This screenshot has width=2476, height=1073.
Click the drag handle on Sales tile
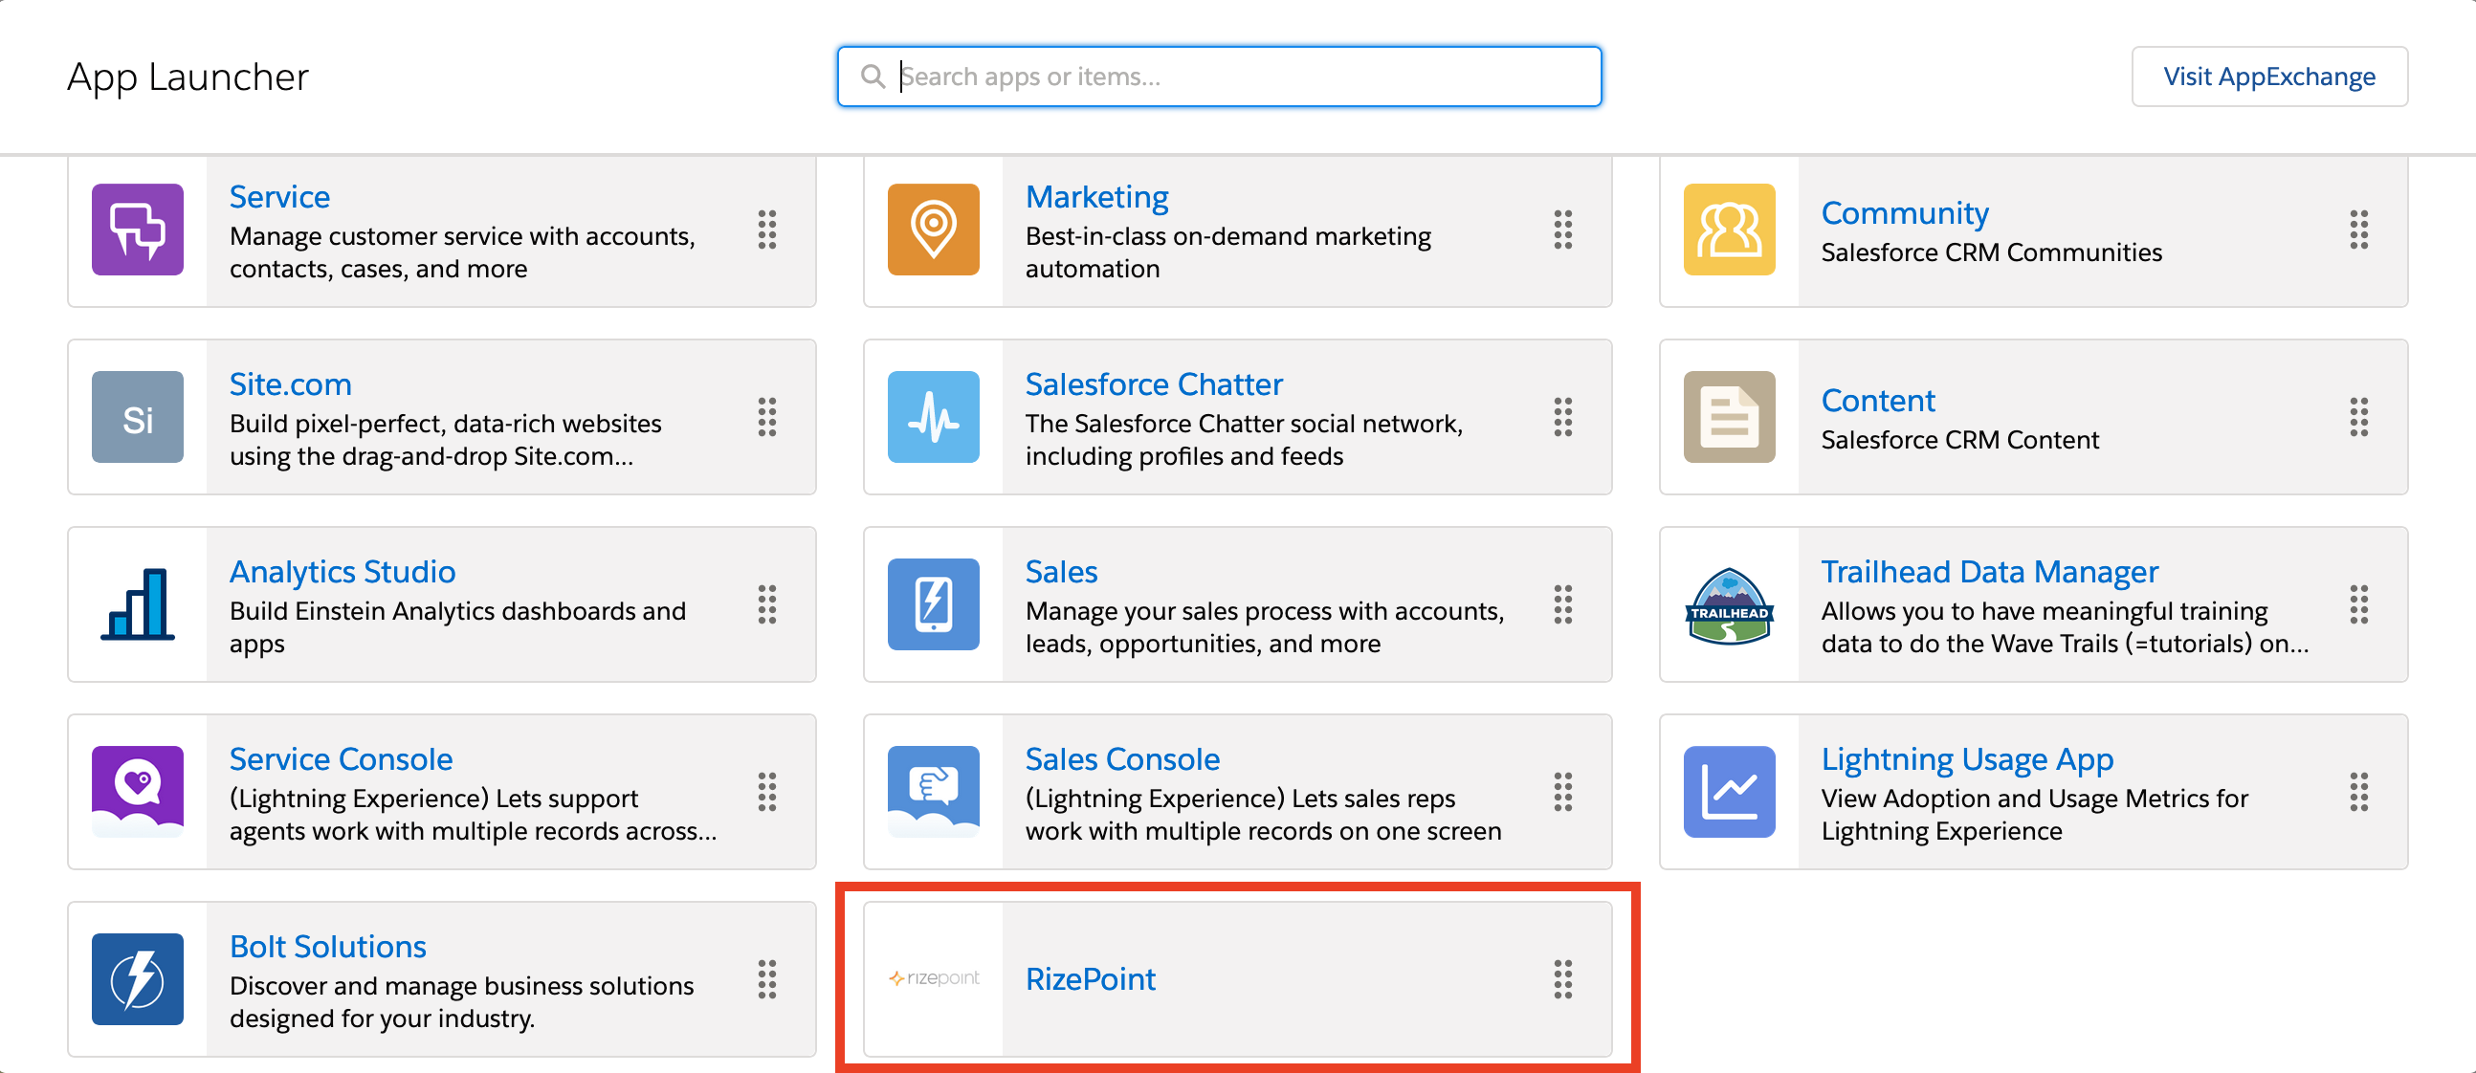tap(1563, 604)
